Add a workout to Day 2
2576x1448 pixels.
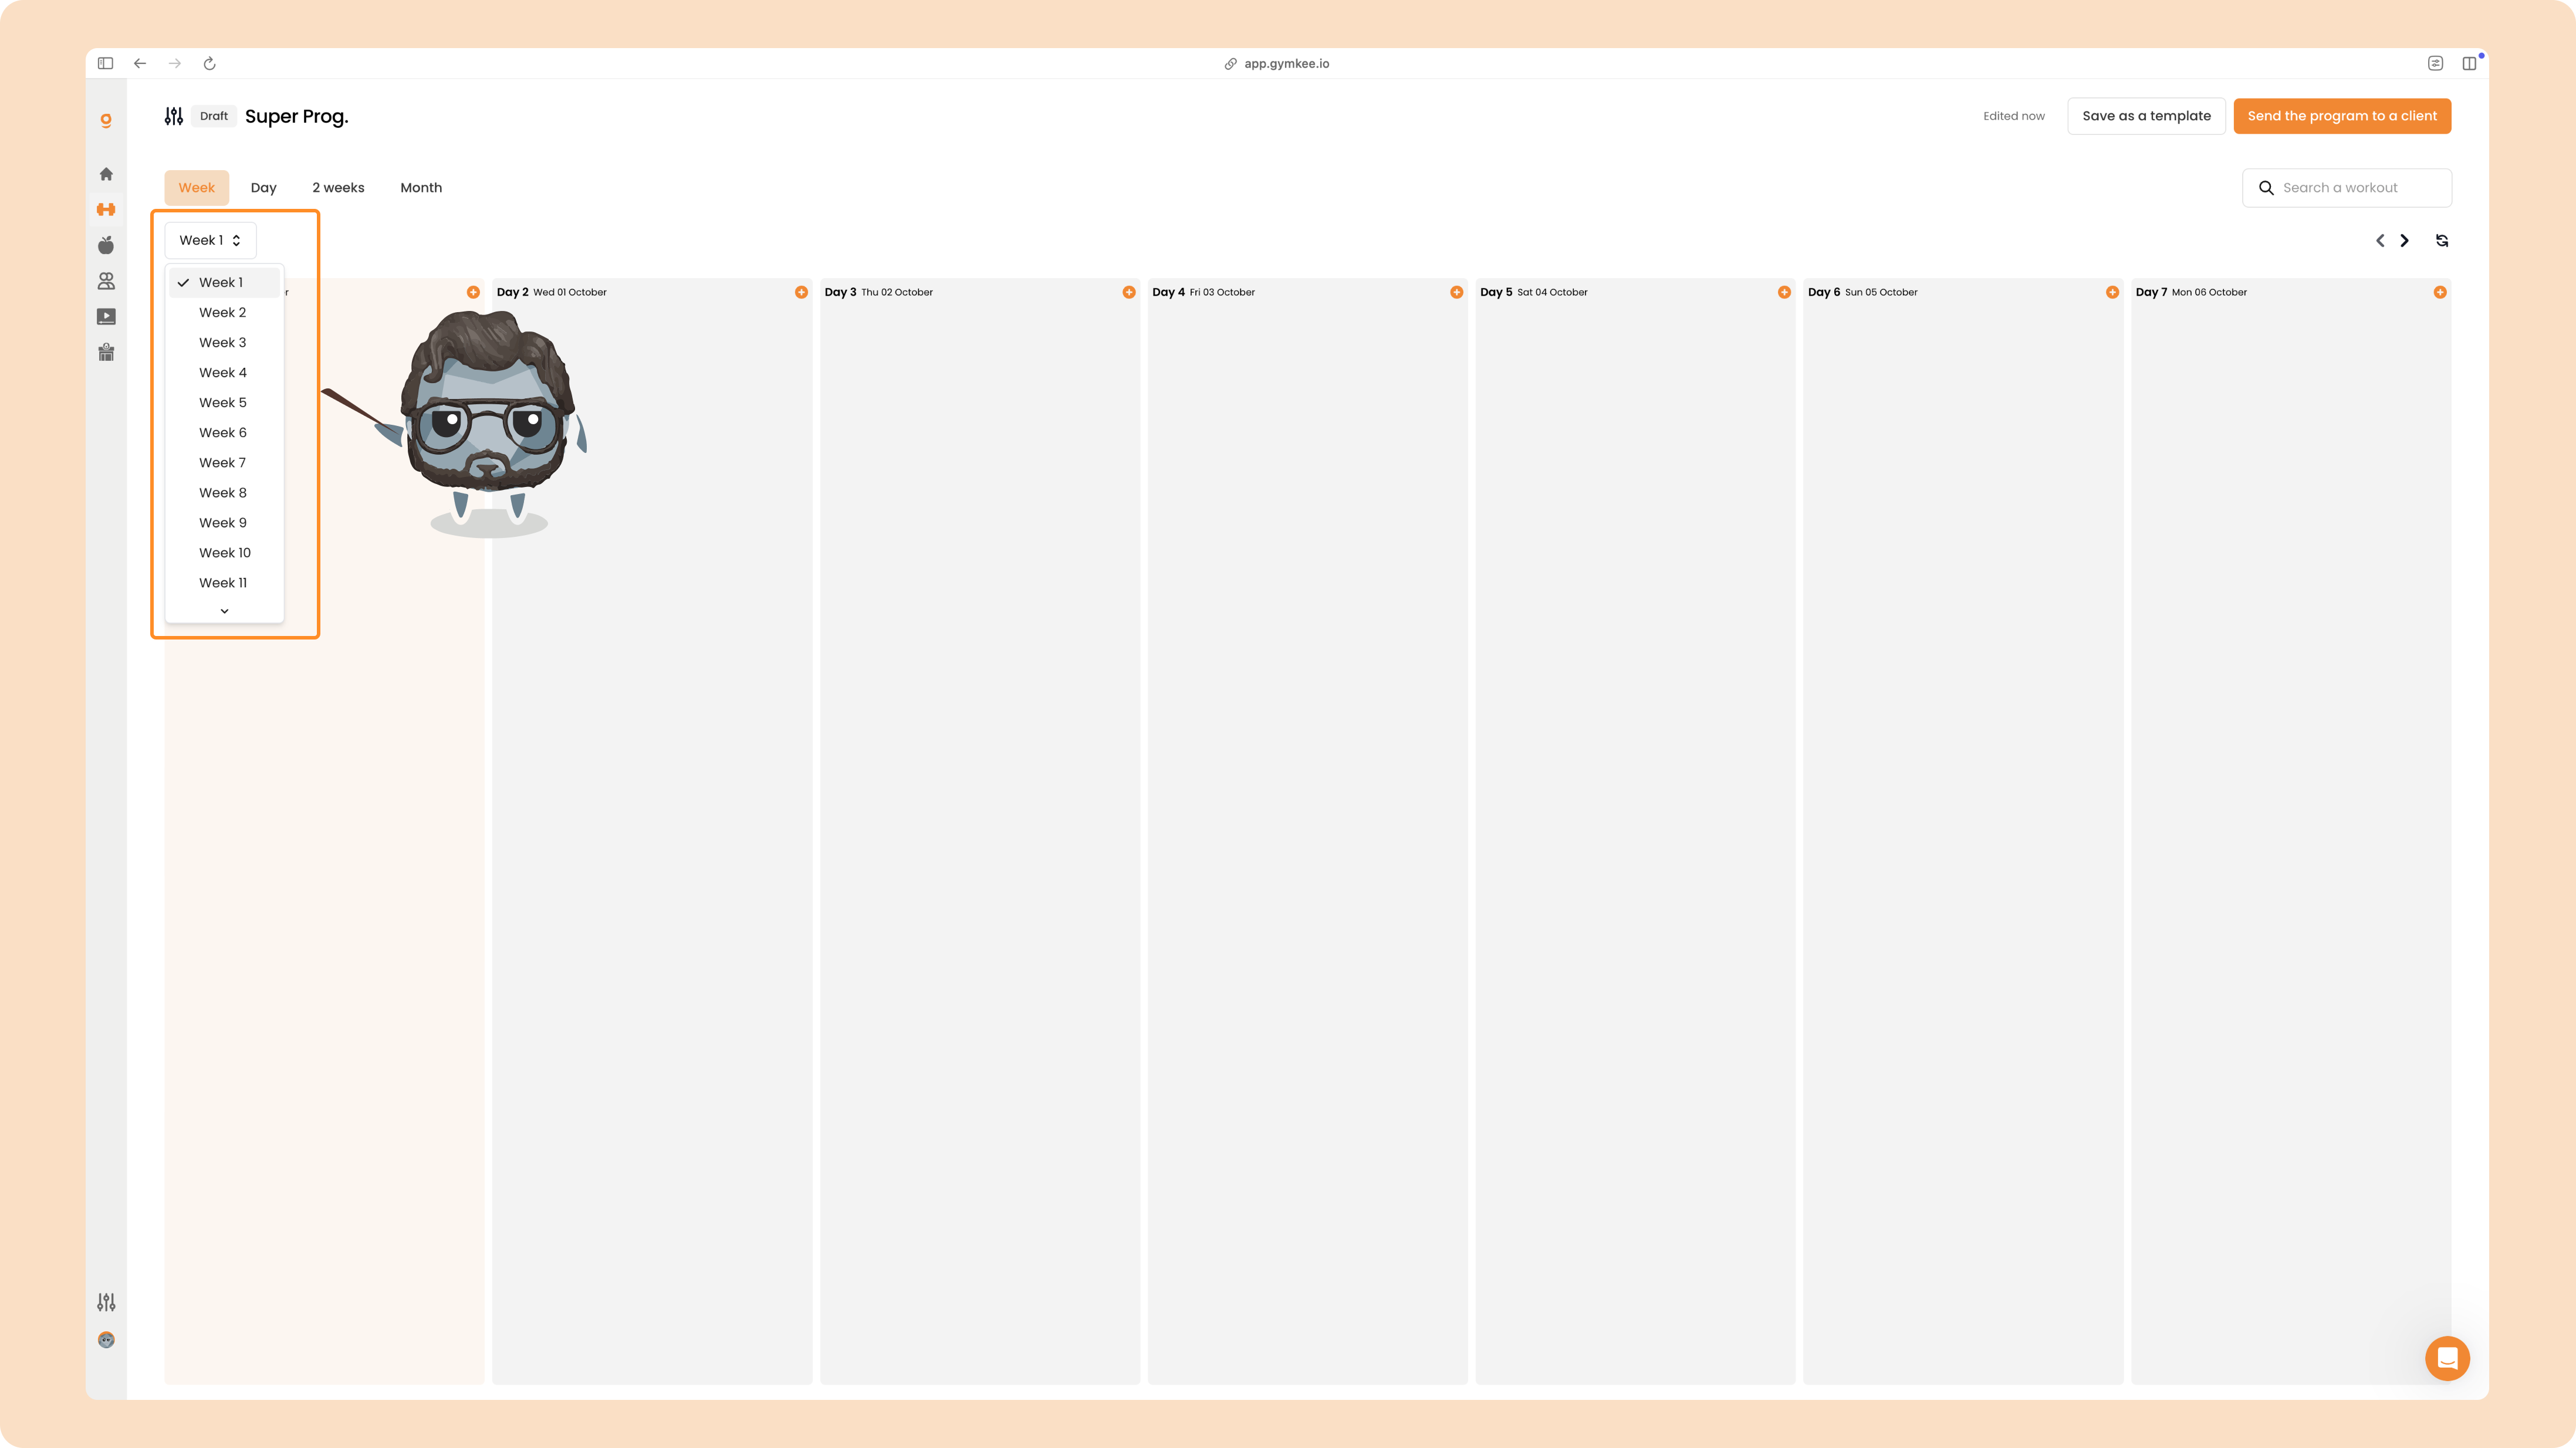pyautogui.click(x=801, y=292)
